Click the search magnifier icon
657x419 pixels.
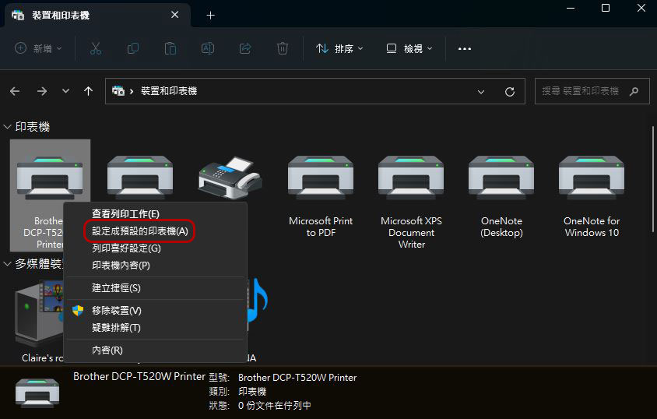[634, 91]
